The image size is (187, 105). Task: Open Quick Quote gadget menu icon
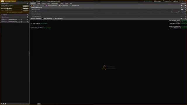pos(27,17)
